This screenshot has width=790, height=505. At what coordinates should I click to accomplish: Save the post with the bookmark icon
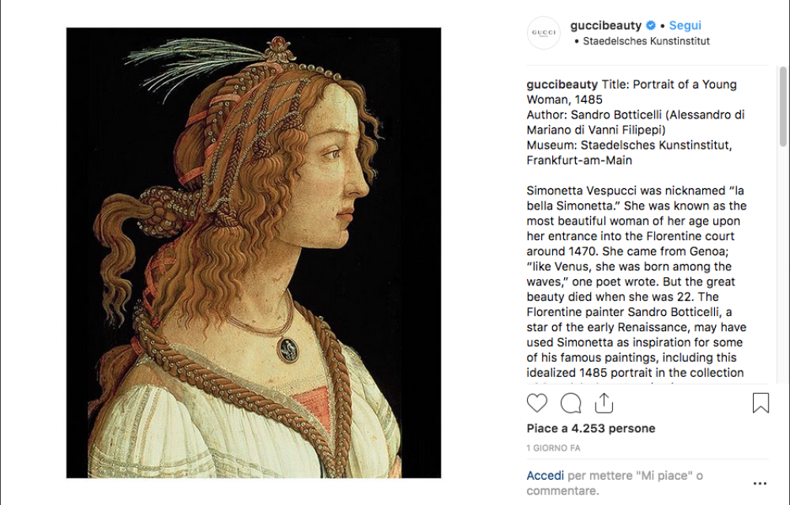(760, 403)
